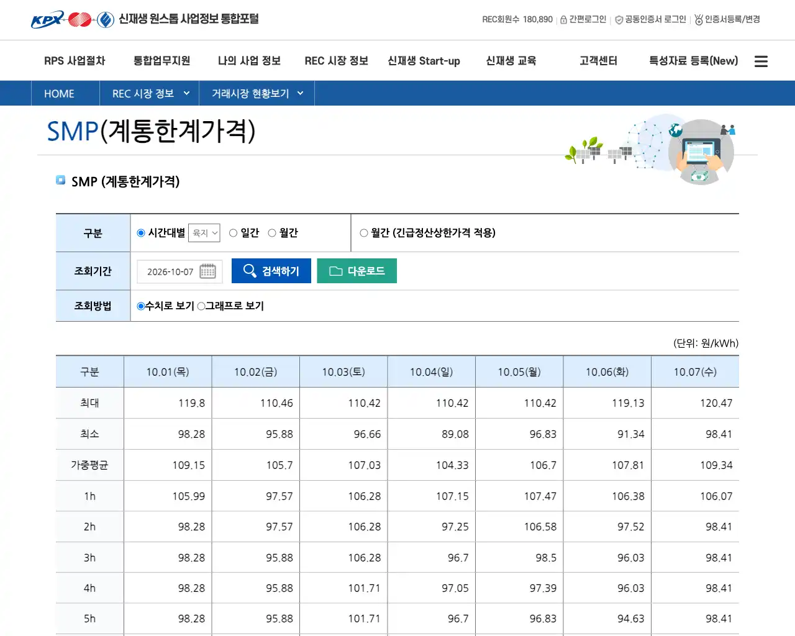Go to HOME in the breadcrumb bar

click(x=59, y=94)
